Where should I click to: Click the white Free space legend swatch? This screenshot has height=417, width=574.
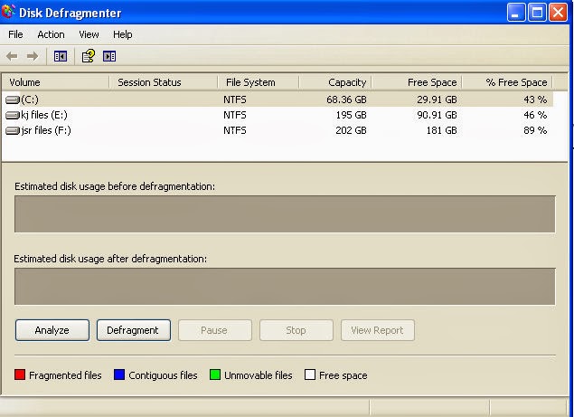310,374
